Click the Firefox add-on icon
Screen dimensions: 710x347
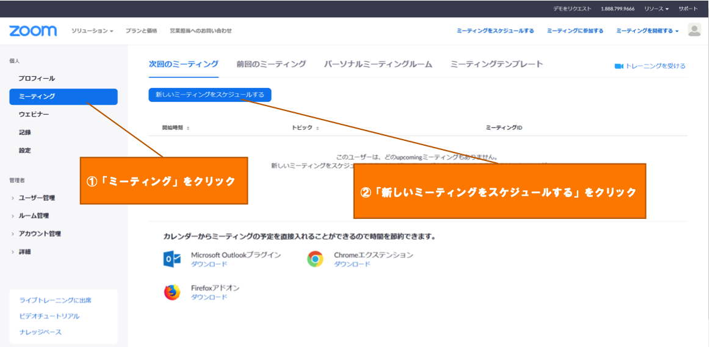click(x=172, y=292)
